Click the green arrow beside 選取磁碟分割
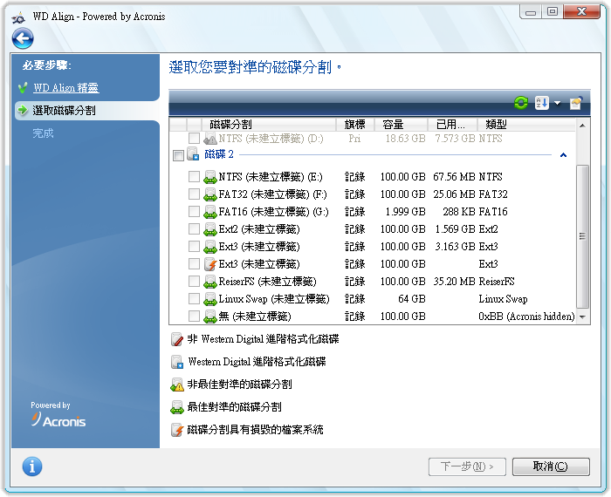This screenshot has width=611, height=497. pos(23,110)
